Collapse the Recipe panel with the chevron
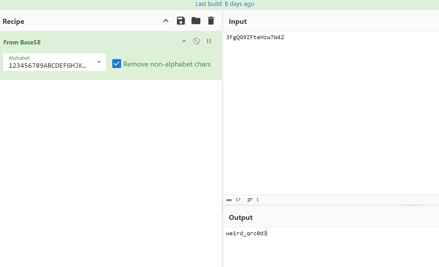439x267 pixels. [x=166, y=21]
